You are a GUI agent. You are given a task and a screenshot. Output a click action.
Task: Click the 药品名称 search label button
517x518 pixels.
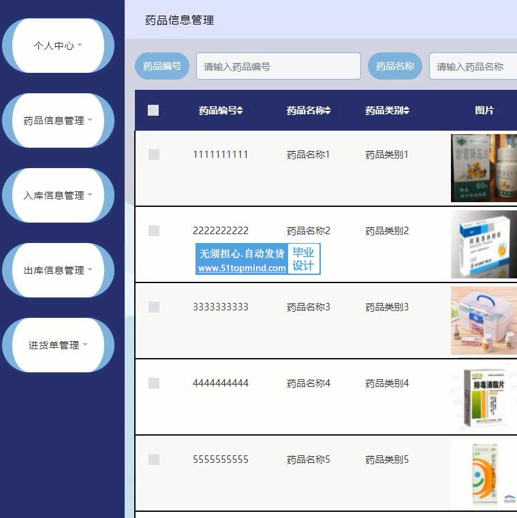pyautogui.click(x=395, y=66)
